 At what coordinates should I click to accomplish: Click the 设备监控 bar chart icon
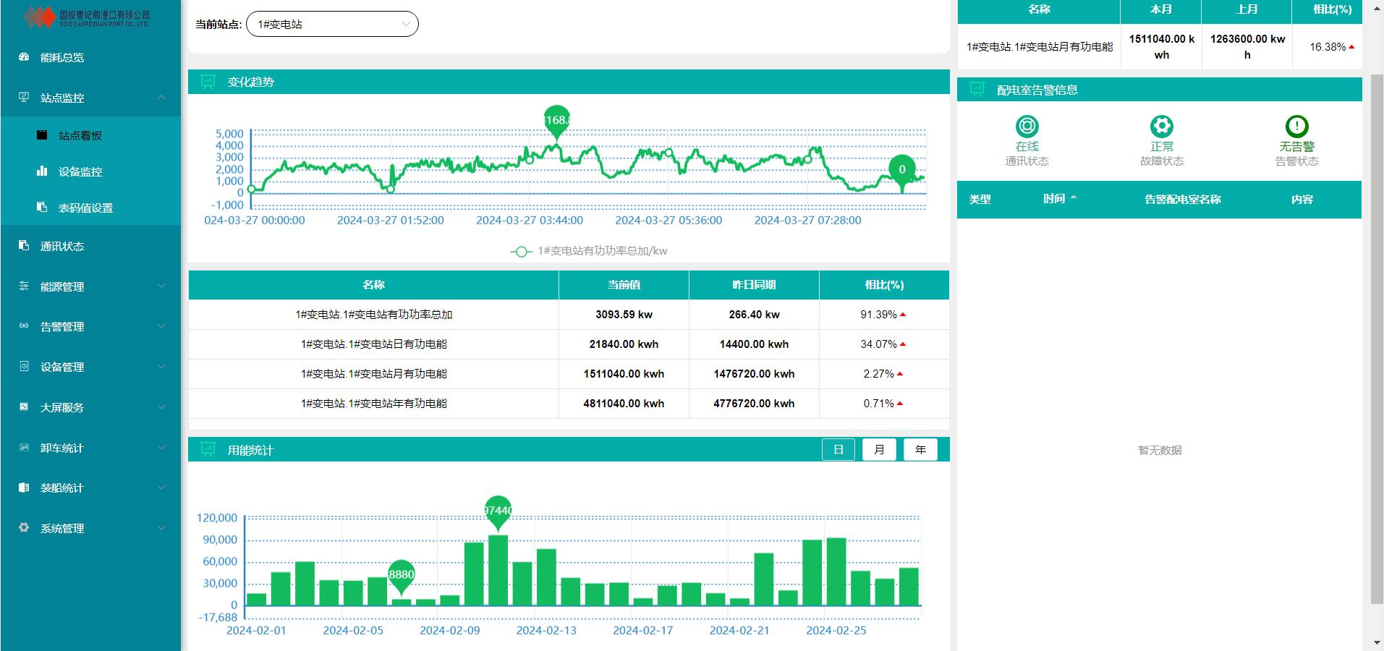pyautogui.click(x=42, y=171)
